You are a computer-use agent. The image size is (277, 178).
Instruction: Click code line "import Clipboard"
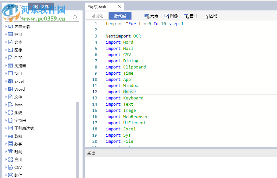point(126,67)
